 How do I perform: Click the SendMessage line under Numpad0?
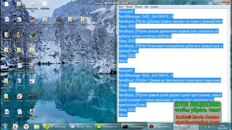(146, 17)
